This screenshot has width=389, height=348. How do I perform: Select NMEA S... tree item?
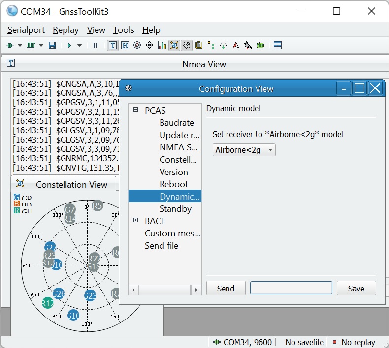tap(179, 147)
